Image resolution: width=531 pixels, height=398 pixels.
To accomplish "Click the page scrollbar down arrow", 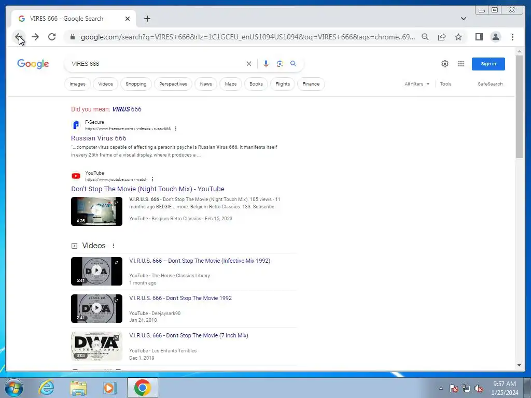I will [519, 365].
